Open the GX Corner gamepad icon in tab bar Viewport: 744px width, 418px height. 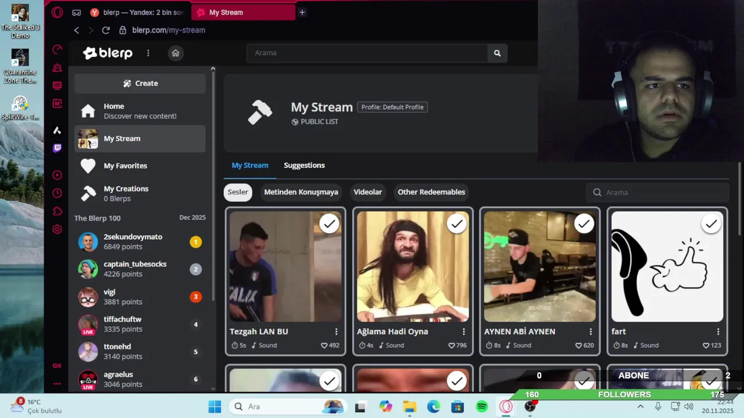76,12
